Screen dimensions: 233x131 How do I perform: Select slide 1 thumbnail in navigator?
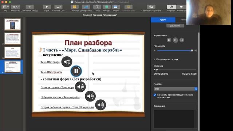point(12,24)
